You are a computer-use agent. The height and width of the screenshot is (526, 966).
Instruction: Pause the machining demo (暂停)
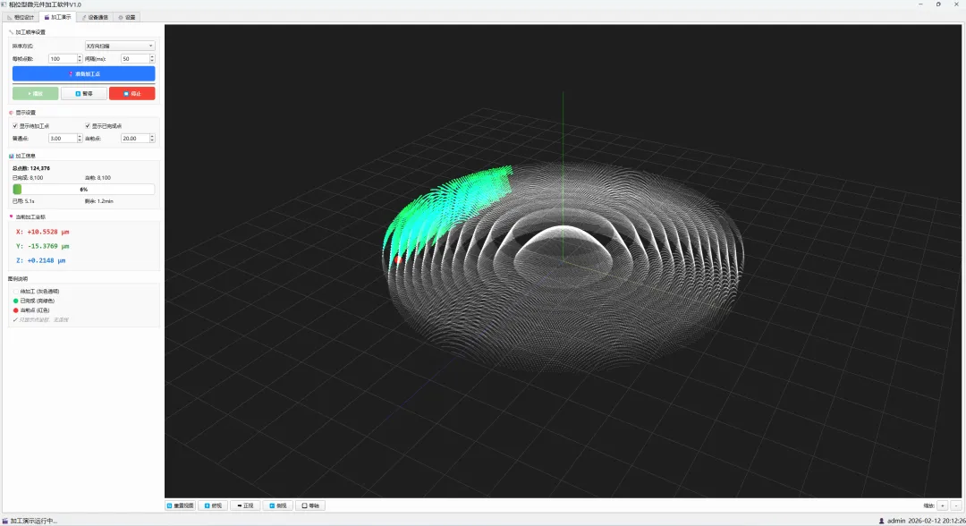click(84, 94)
